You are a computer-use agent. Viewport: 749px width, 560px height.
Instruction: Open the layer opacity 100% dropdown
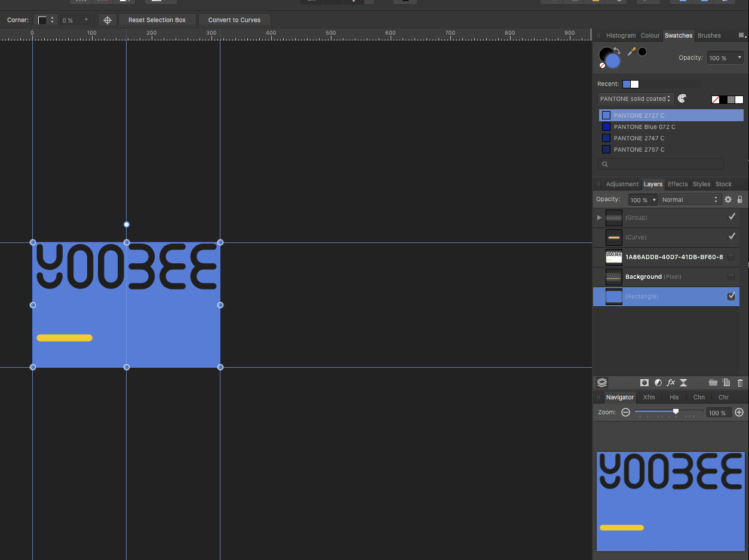643,200
